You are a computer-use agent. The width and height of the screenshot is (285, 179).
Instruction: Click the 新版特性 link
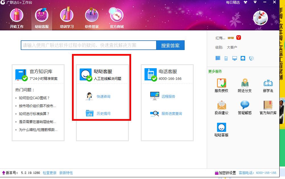click(x=66, y=173)
